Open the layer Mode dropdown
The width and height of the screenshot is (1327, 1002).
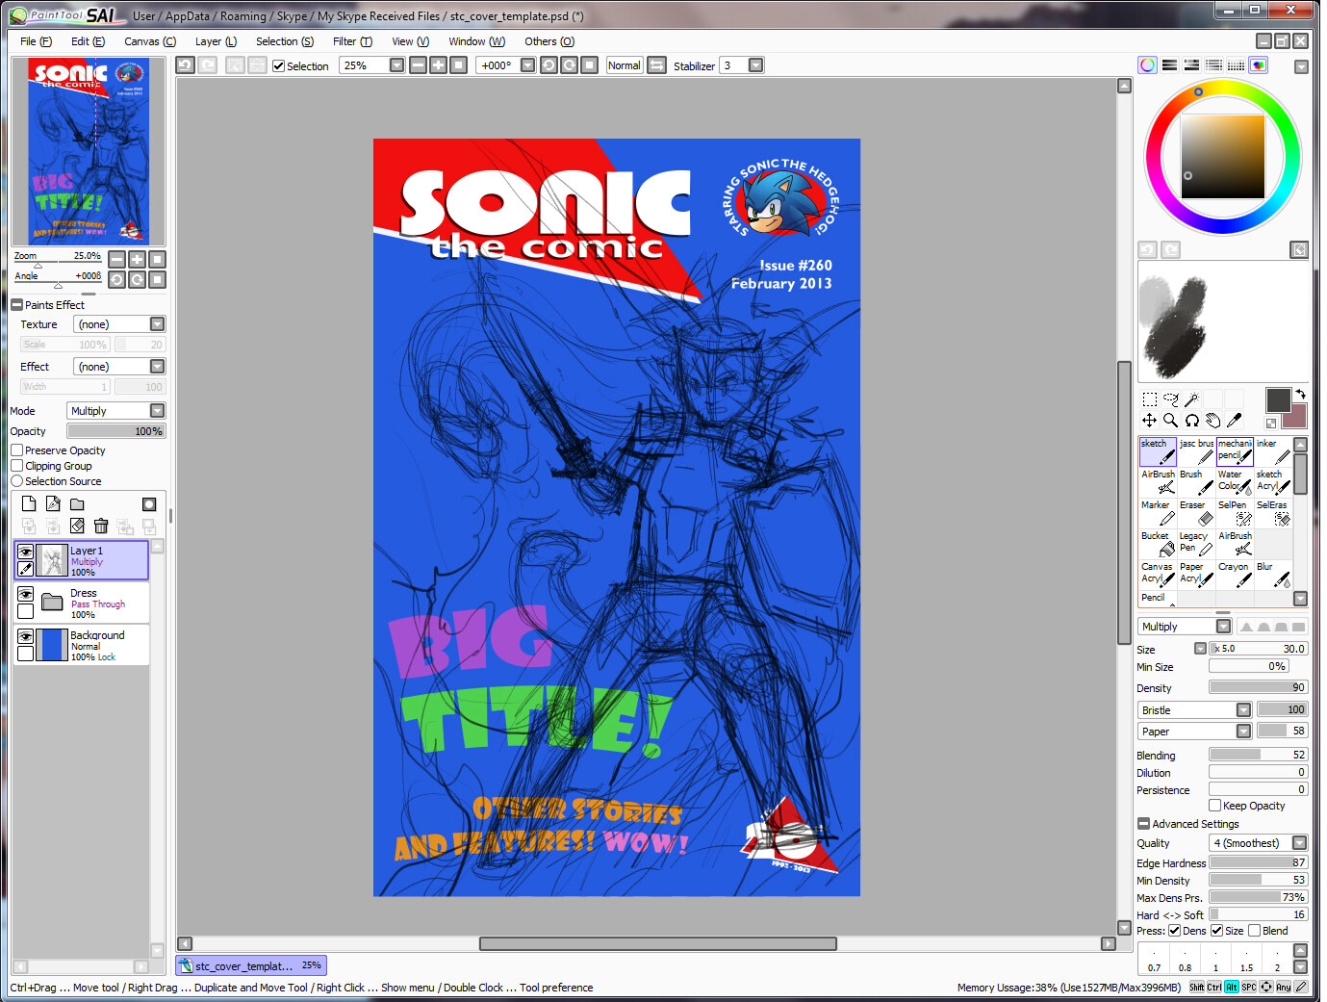coord(116,411)
